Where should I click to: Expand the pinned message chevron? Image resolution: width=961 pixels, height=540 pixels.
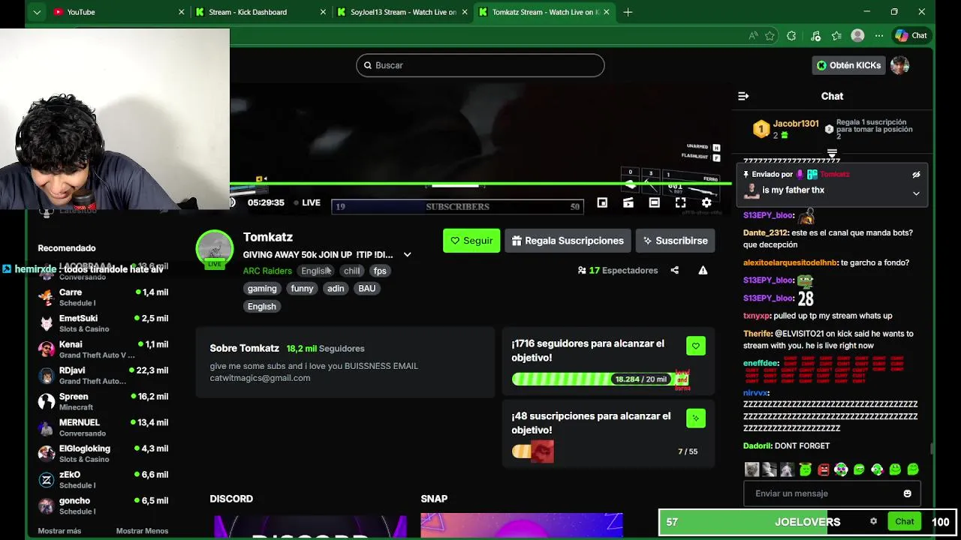[916, 193]
